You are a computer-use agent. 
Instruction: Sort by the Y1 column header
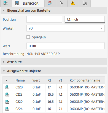[60, 80]
